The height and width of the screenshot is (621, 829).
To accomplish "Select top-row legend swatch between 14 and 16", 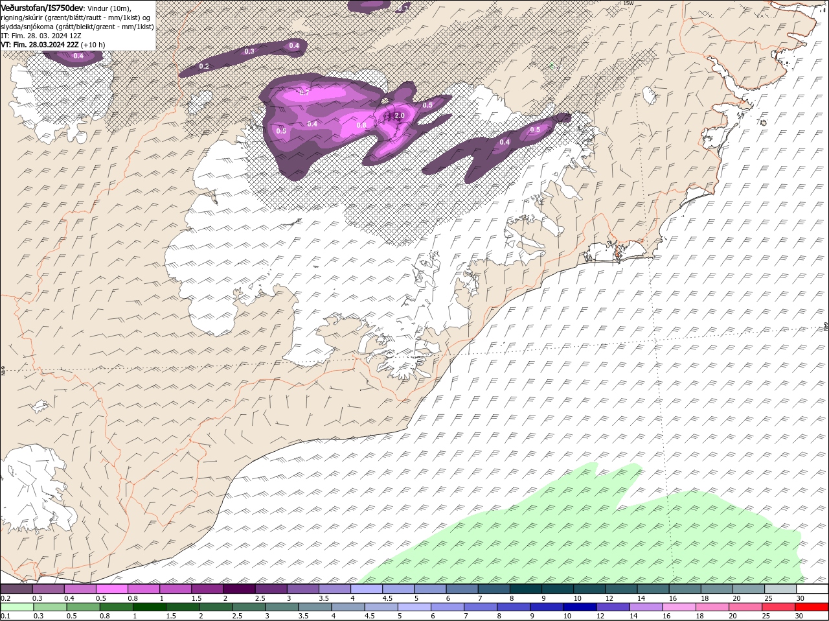I will [x=653, y=589].
